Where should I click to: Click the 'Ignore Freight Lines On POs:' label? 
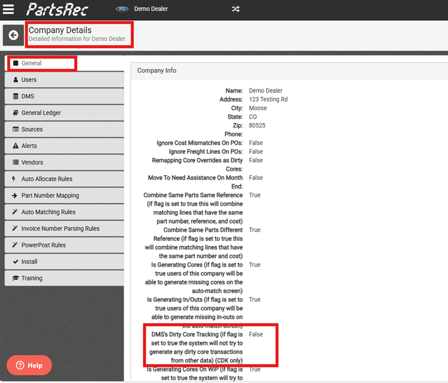tap(205, 152)
